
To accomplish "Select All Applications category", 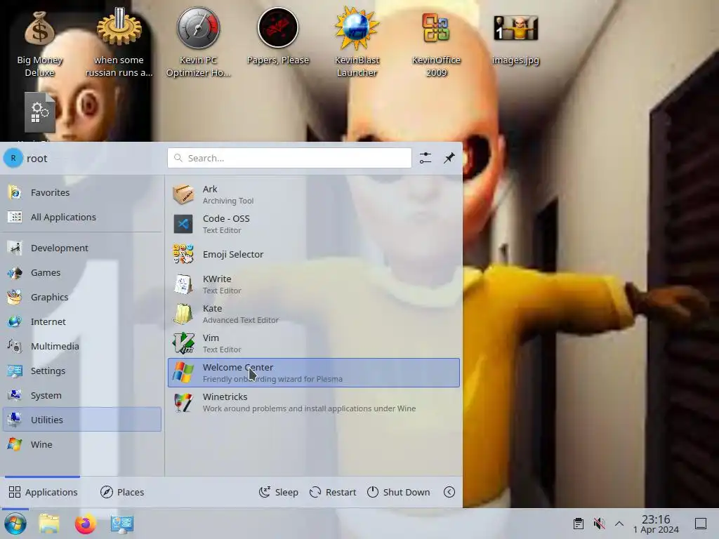I will pyautogui.click(x=82, y=218).
